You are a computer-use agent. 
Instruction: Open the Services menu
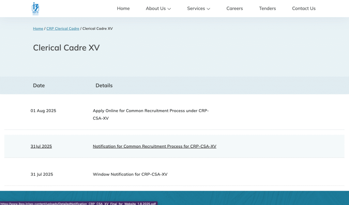[199, 9]
